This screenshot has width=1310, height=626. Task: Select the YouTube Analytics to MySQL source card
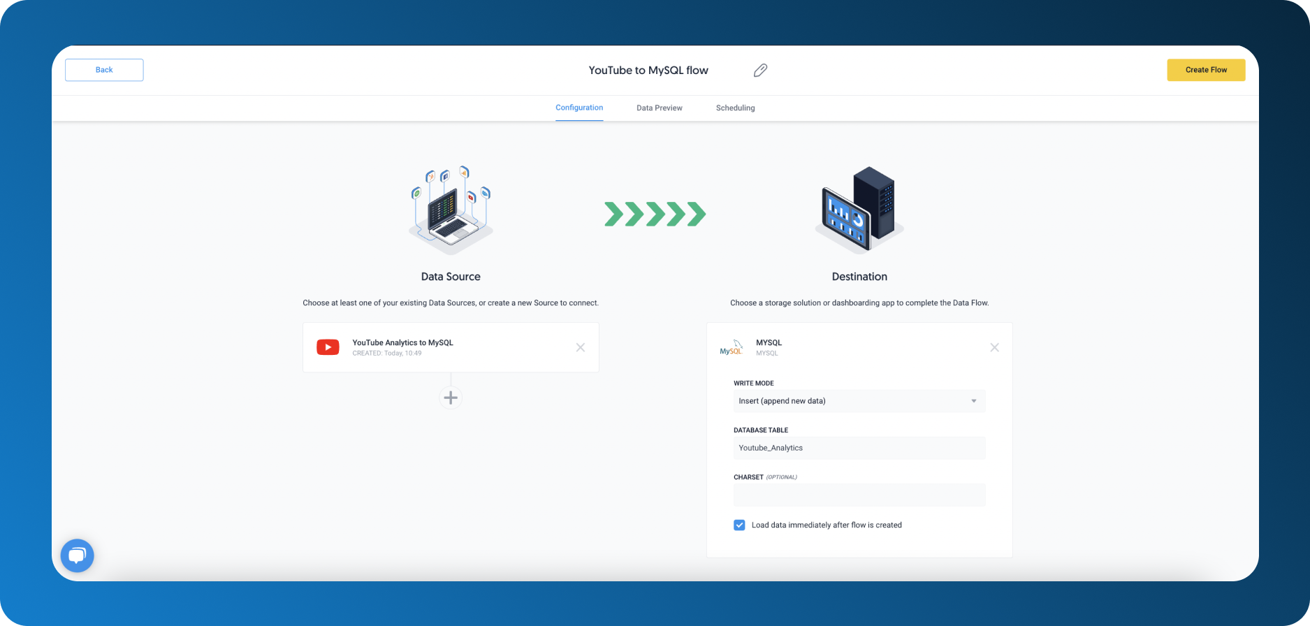point(451,347)
